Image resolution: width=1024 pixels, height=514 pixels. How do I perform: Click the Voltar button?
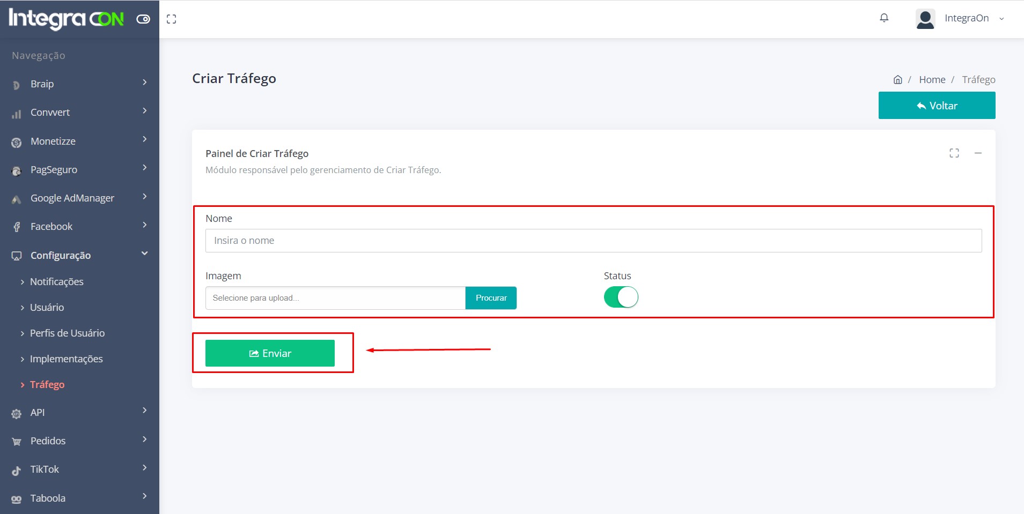[937, 106]
